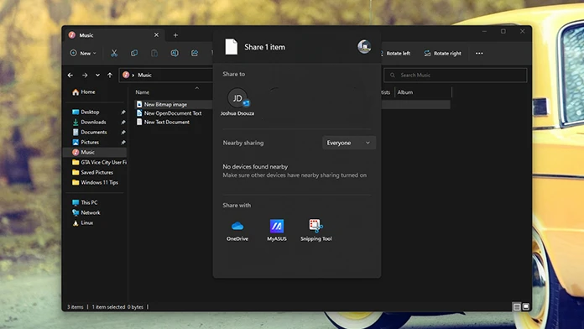Open the See more three-dots menu
584x329 pixels.
click(x=479, y=53)
